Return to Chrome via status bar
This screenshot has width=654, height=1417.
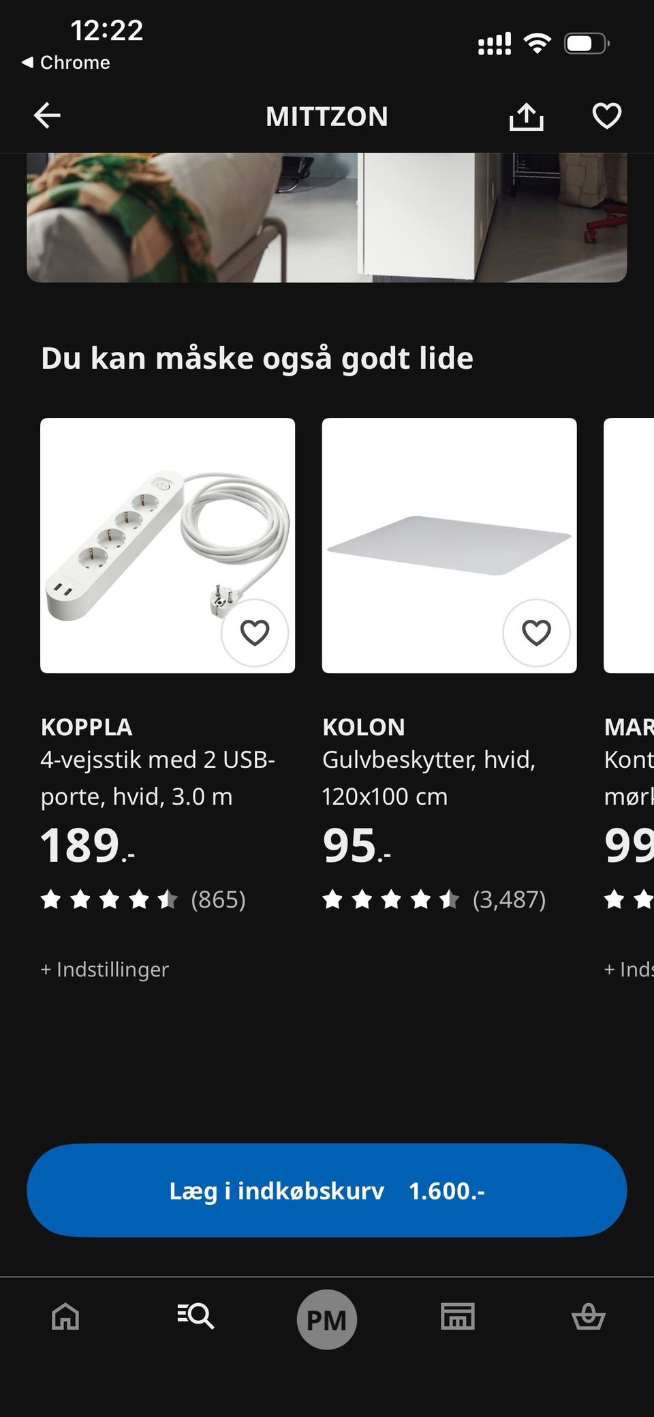[x=66, y=63]
